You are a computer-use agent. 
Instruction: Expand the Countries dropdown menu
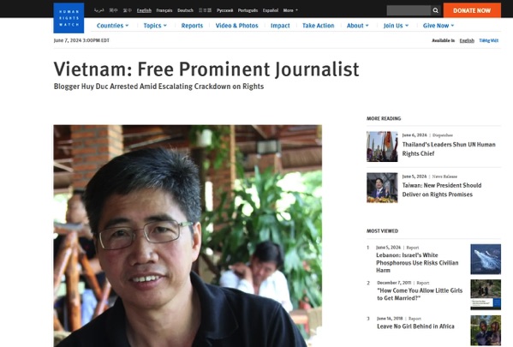click(112, 26)
